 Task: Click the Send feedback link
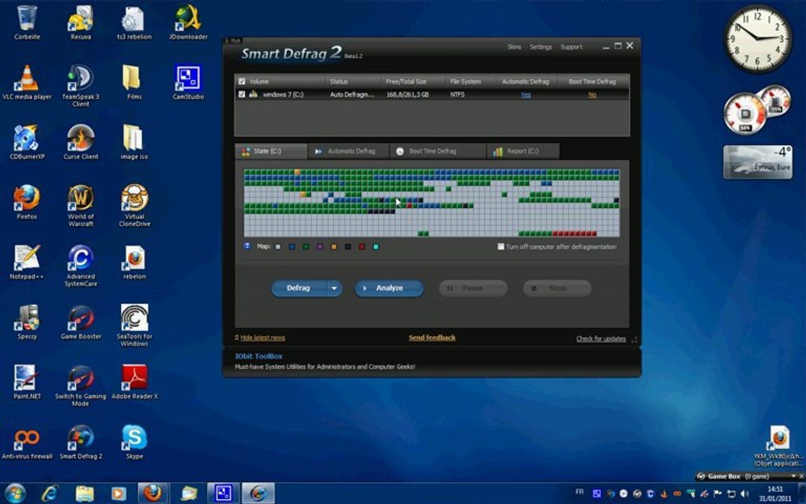click(432, 337)
